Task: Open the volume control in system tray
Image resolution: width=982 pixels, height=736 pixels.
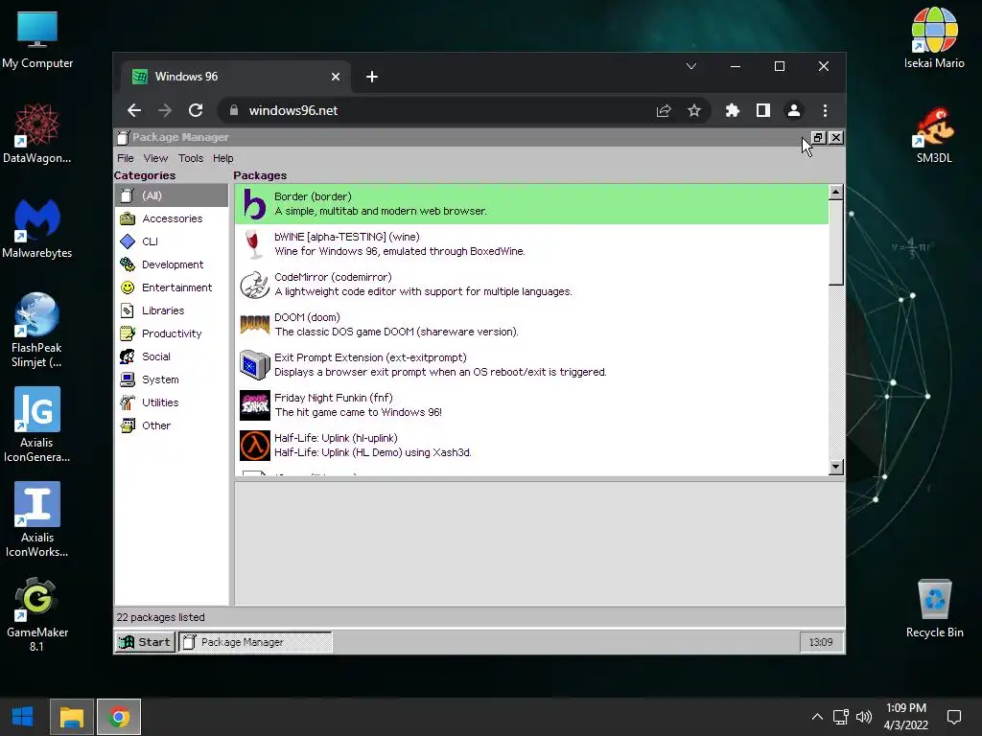Action: click(x=864, y=717)
